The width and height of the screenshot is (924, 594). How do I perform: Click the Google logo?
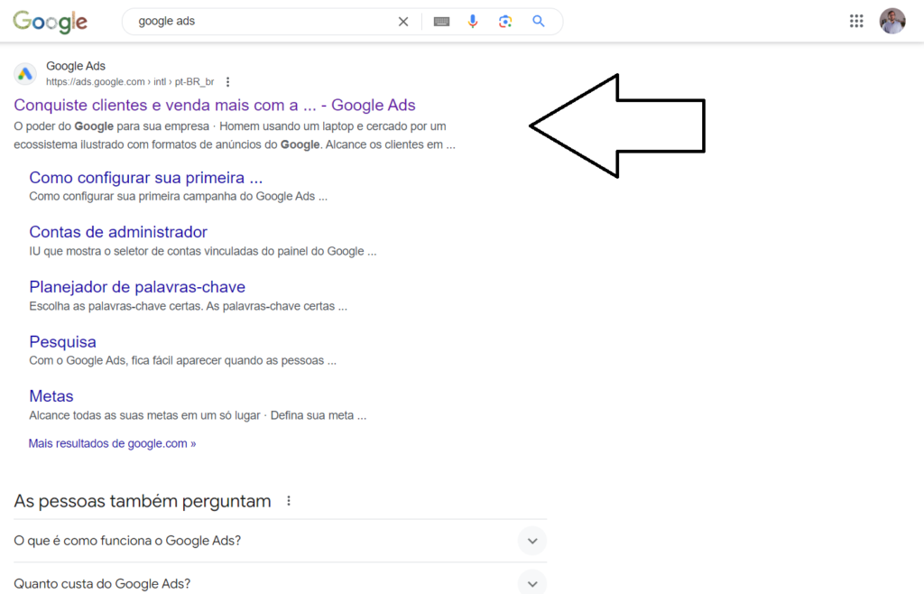tap(51, 22)
